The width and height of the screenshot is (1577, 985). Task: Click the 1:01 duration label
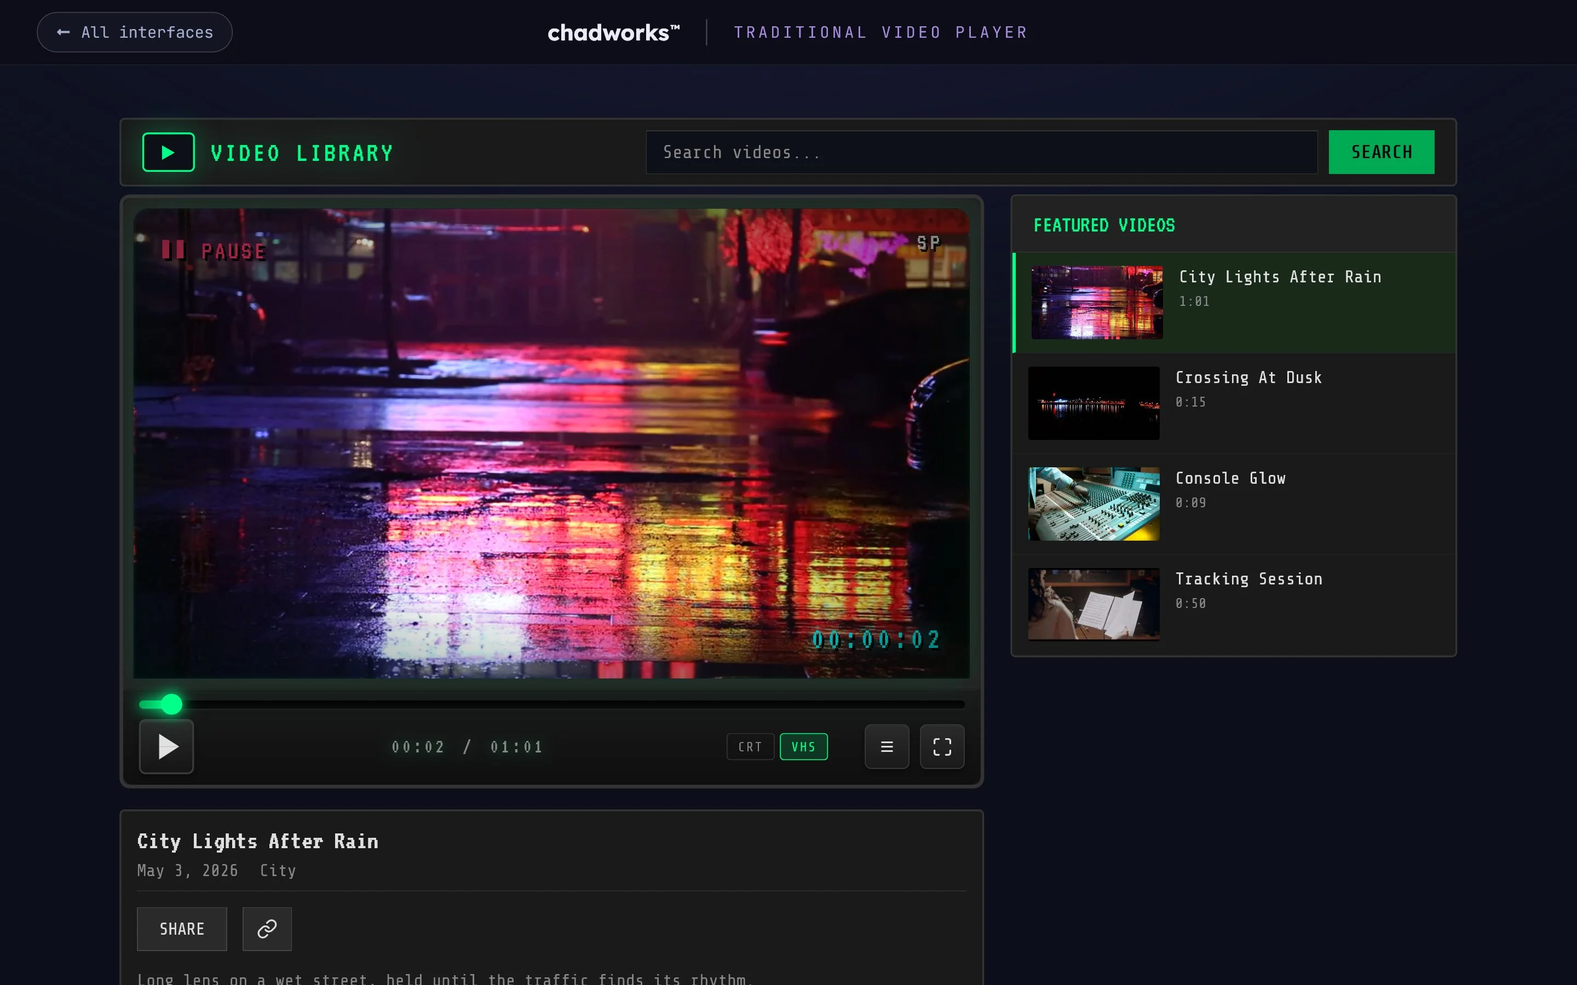click(x=1194, y=301)
